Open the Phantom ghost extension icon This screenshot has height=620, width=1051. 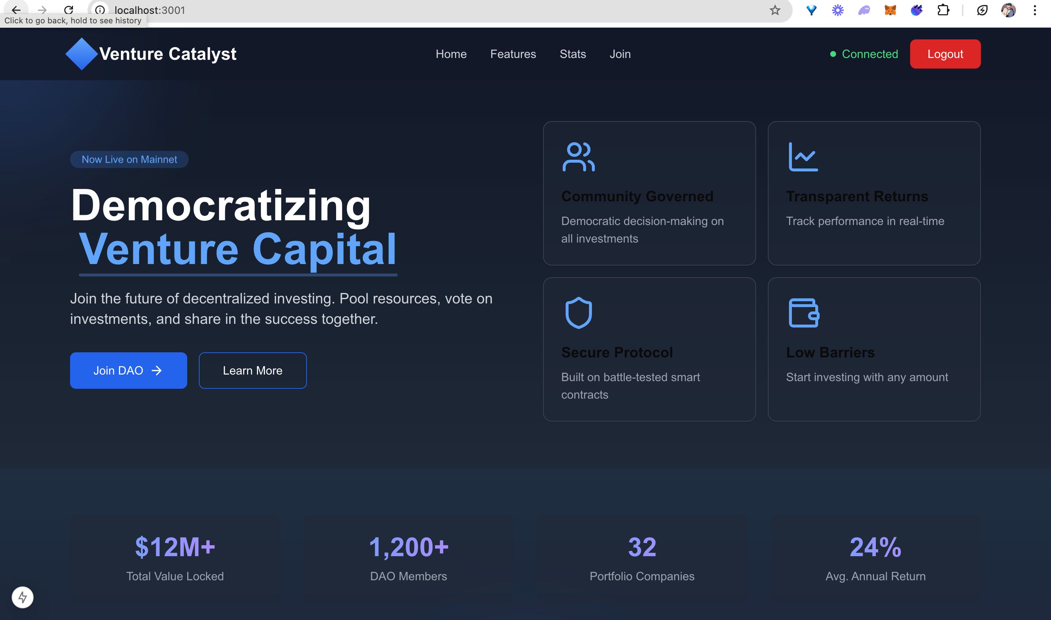click(864, 10)
